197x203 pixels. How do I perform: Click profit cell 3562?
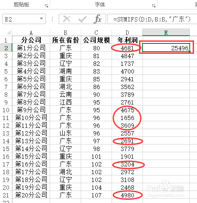(127, 86)
